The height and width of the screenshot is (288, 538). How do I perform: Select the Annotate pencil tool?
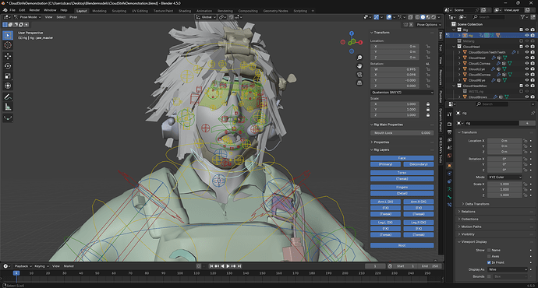coord(8,97)
